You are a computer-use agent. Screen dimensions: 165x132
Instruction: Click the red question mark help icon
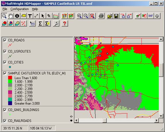tap(65, 23)
